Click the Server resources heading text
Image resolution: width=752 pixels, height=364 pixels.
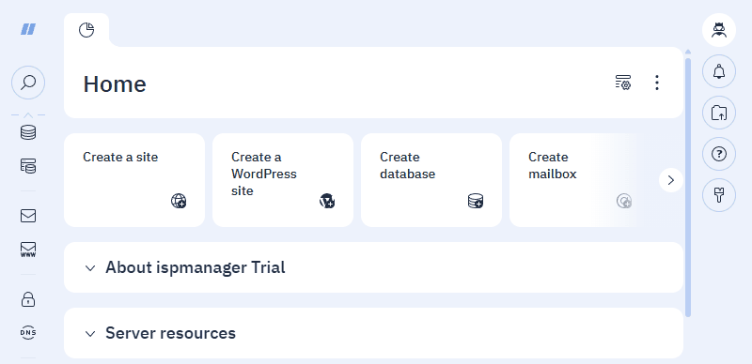[170, 333]
